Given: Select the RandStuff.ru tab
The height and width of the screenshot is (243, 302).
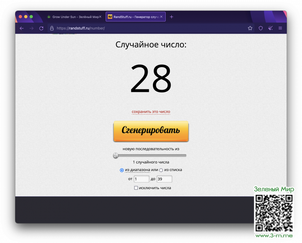Looking at the screenshot, I should click(134, 17).
